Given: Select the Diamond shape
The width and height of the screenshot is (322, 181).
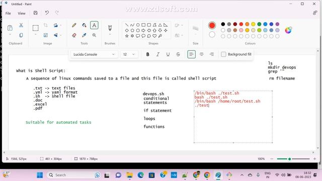Looking at the screenshot, I should point(127,30).
